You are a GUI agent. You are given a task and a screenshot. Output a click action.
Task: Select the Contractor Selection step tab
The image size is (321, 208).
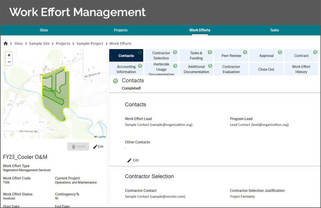tap(161, 55)
